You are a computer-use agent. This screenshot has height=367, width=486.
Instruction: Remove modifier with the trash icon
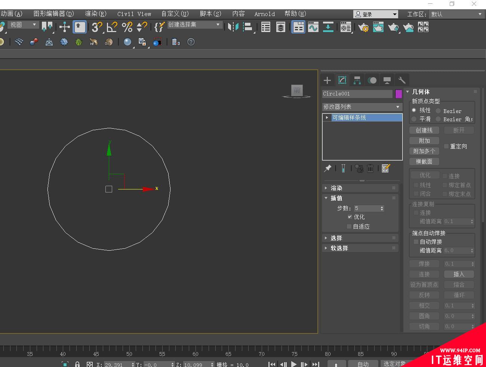point(370,169)
